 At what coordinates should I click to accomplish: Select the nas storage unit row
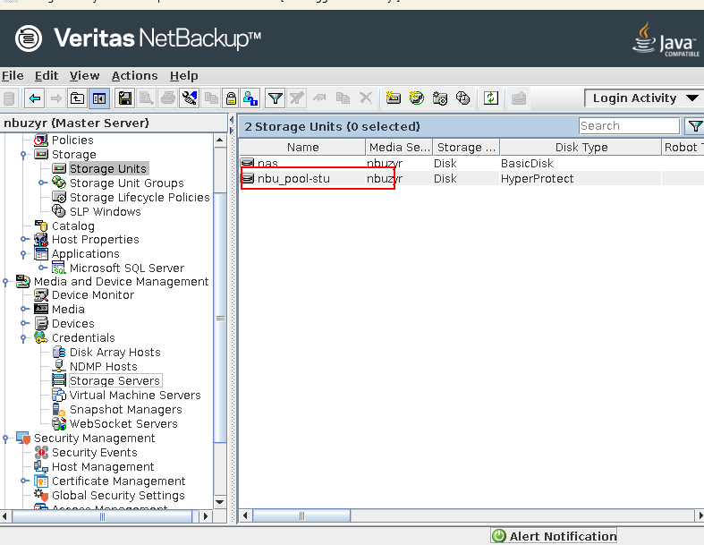point(471,163)
